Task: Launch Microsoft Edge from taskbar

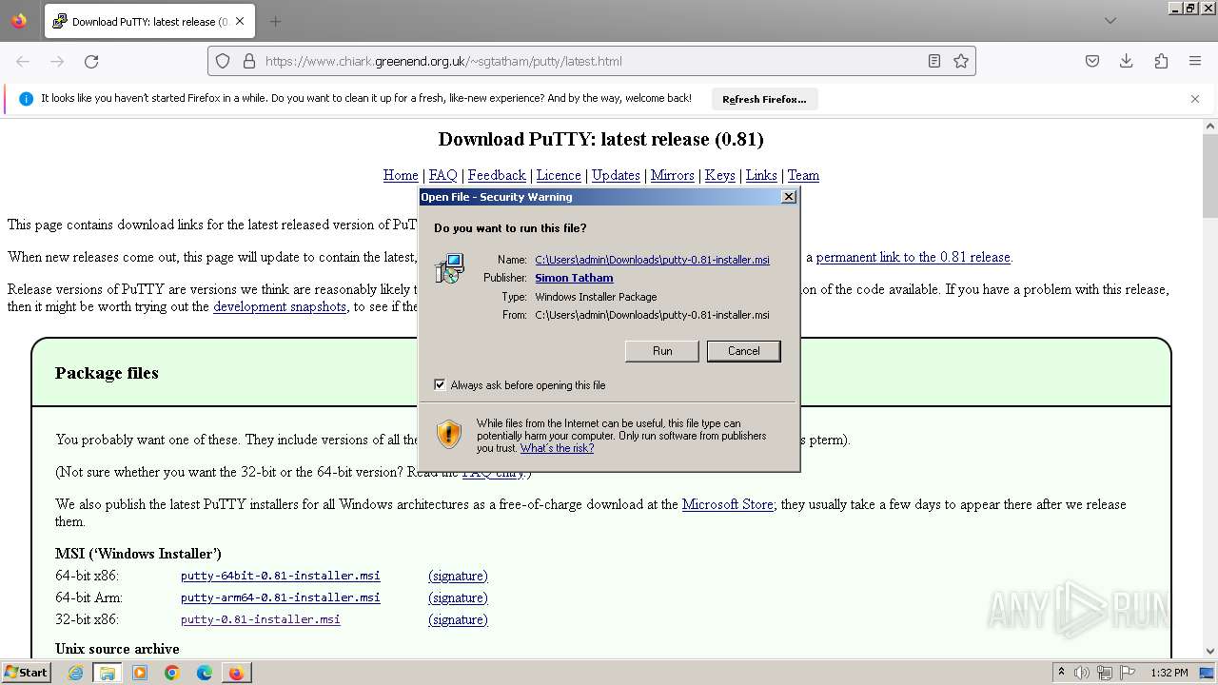Action: point(205,673)
